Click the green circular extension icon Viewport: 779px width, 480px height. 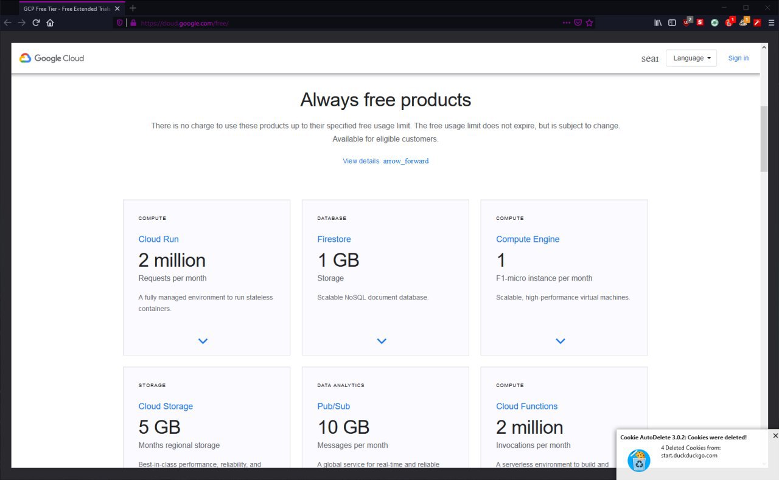(714, 22)
